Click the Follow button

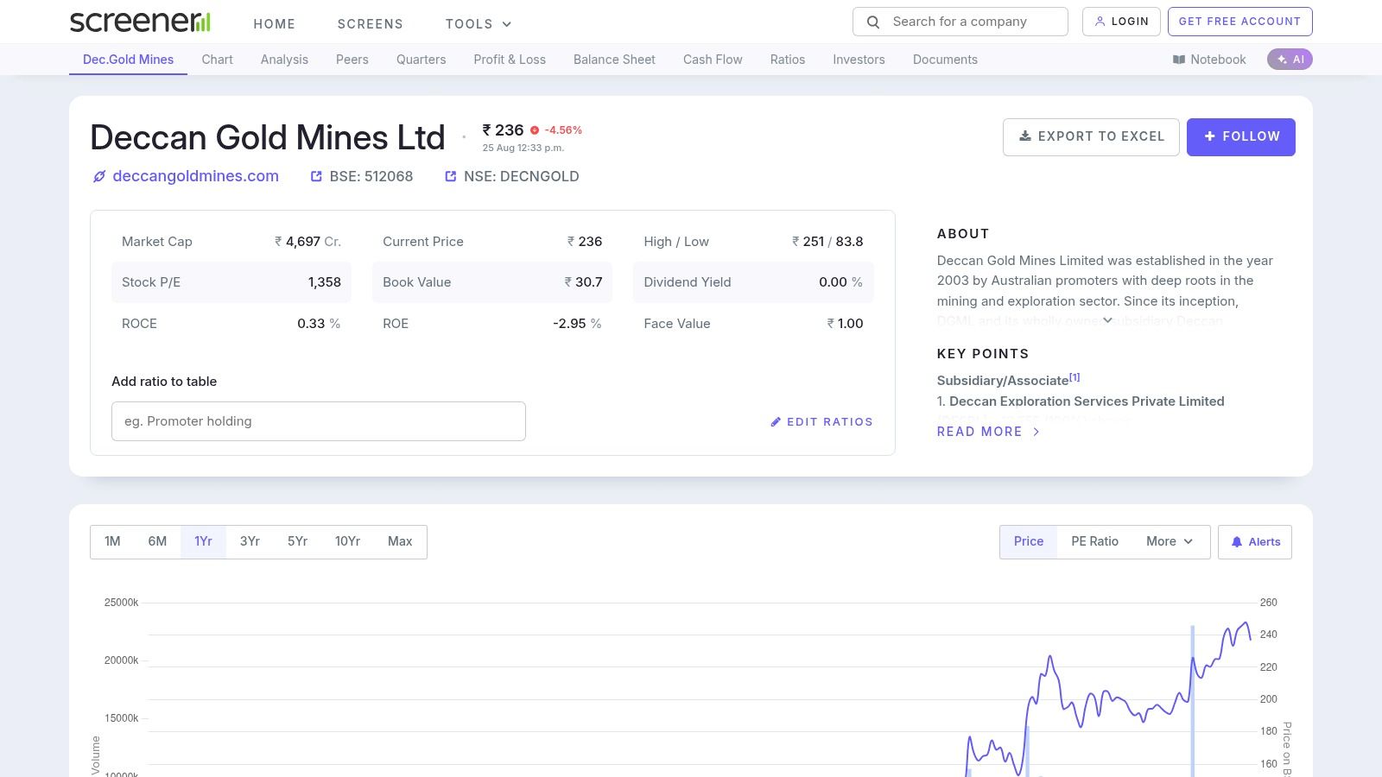[1241, 137]
